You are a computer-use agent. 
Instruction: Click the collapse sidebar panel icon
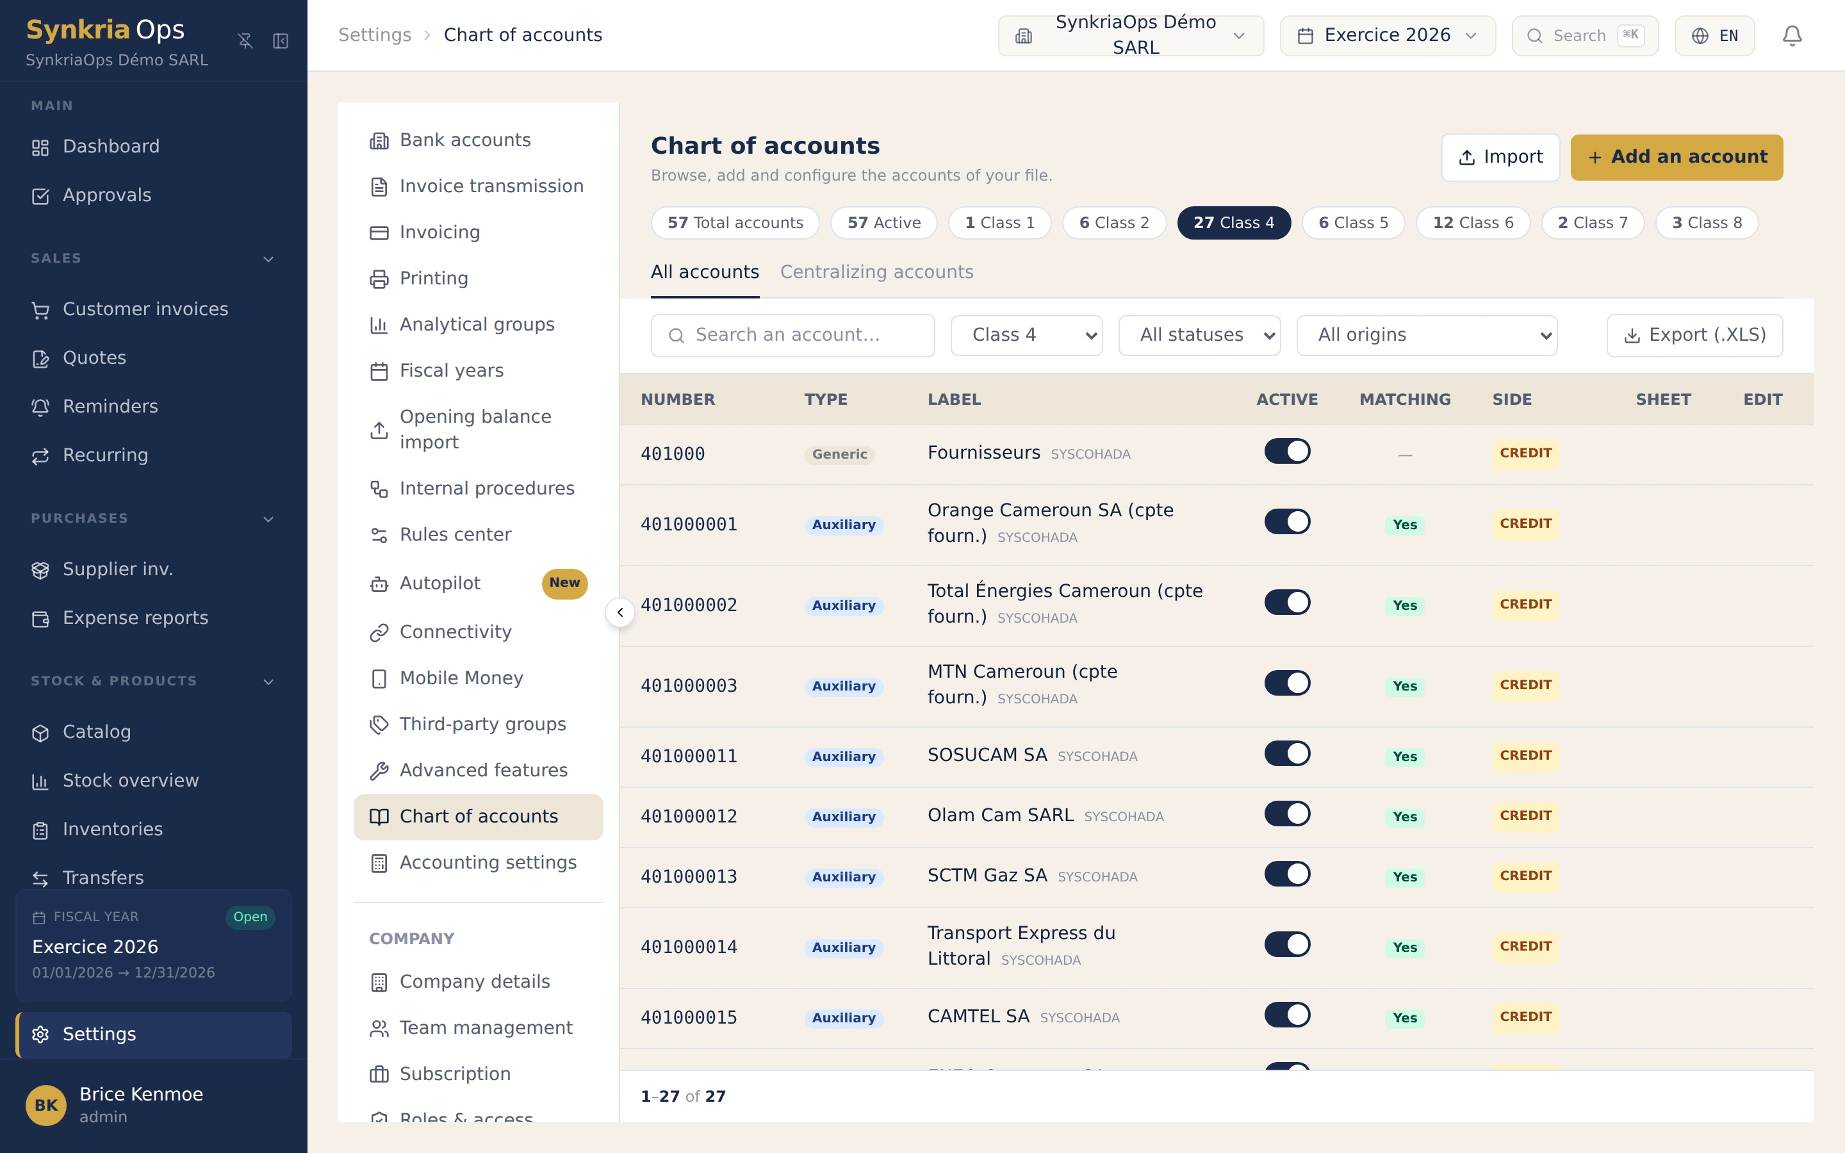(281, 41)
